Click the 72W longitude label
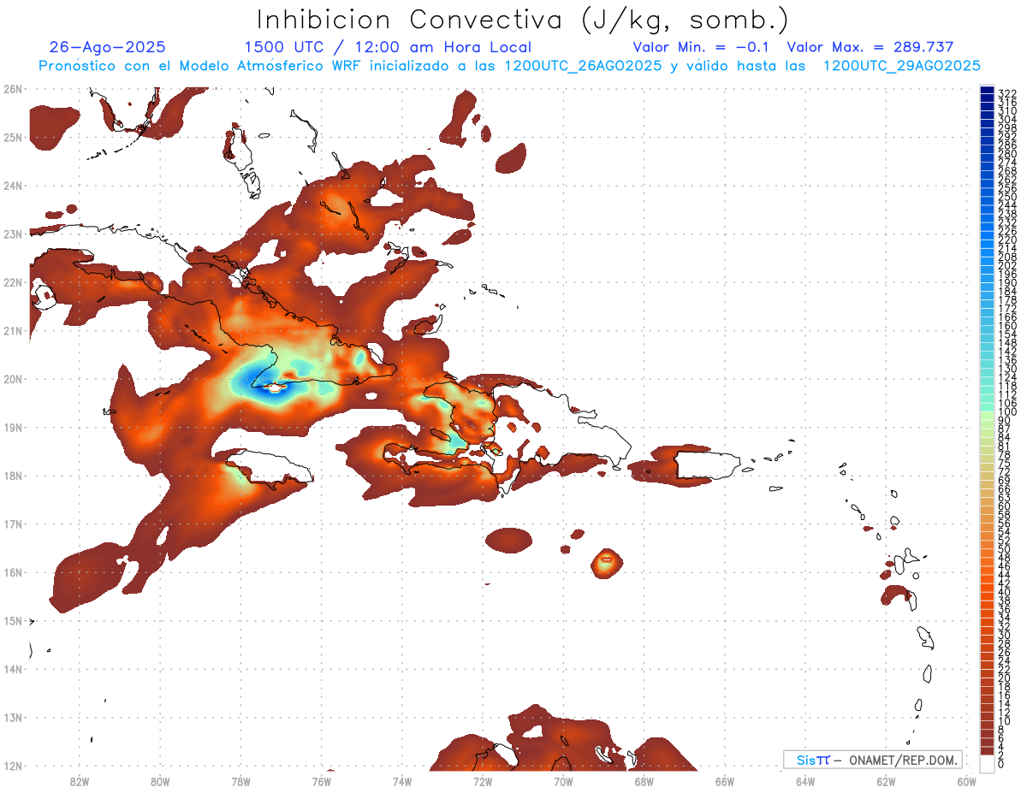This screenshot has width=1027, height=793. click(483, 781)
